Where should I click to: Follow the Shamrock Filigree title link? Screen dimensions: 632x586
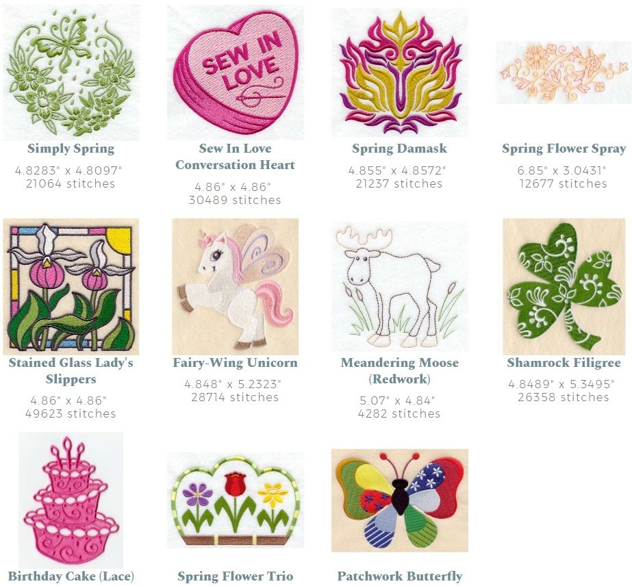coord(564,363)
